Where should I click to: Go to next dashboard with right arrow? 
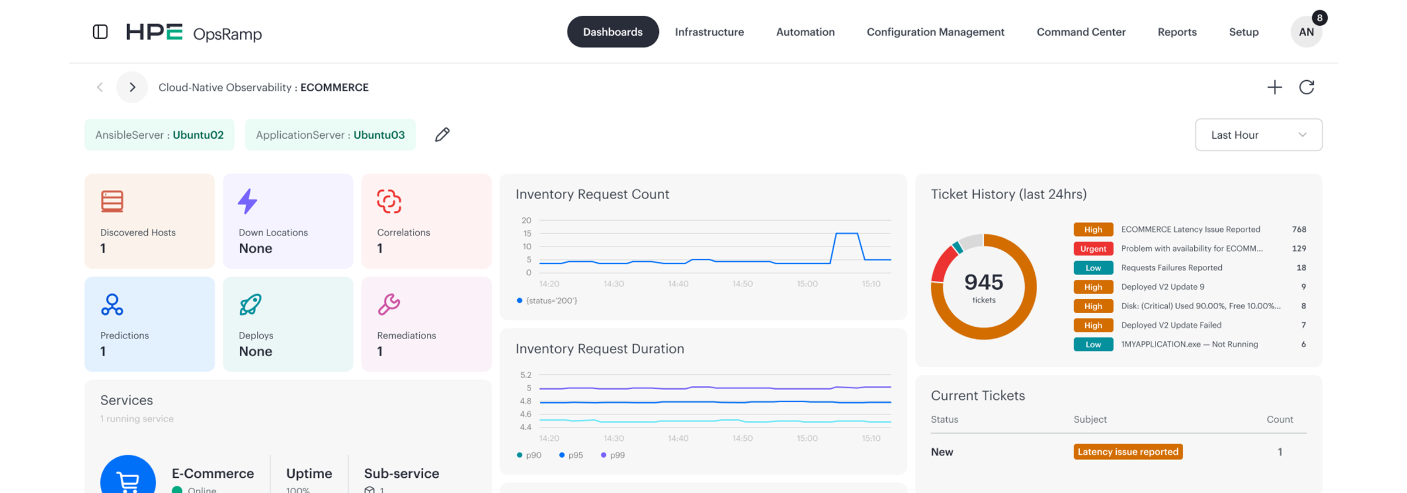tap(132, 87)
